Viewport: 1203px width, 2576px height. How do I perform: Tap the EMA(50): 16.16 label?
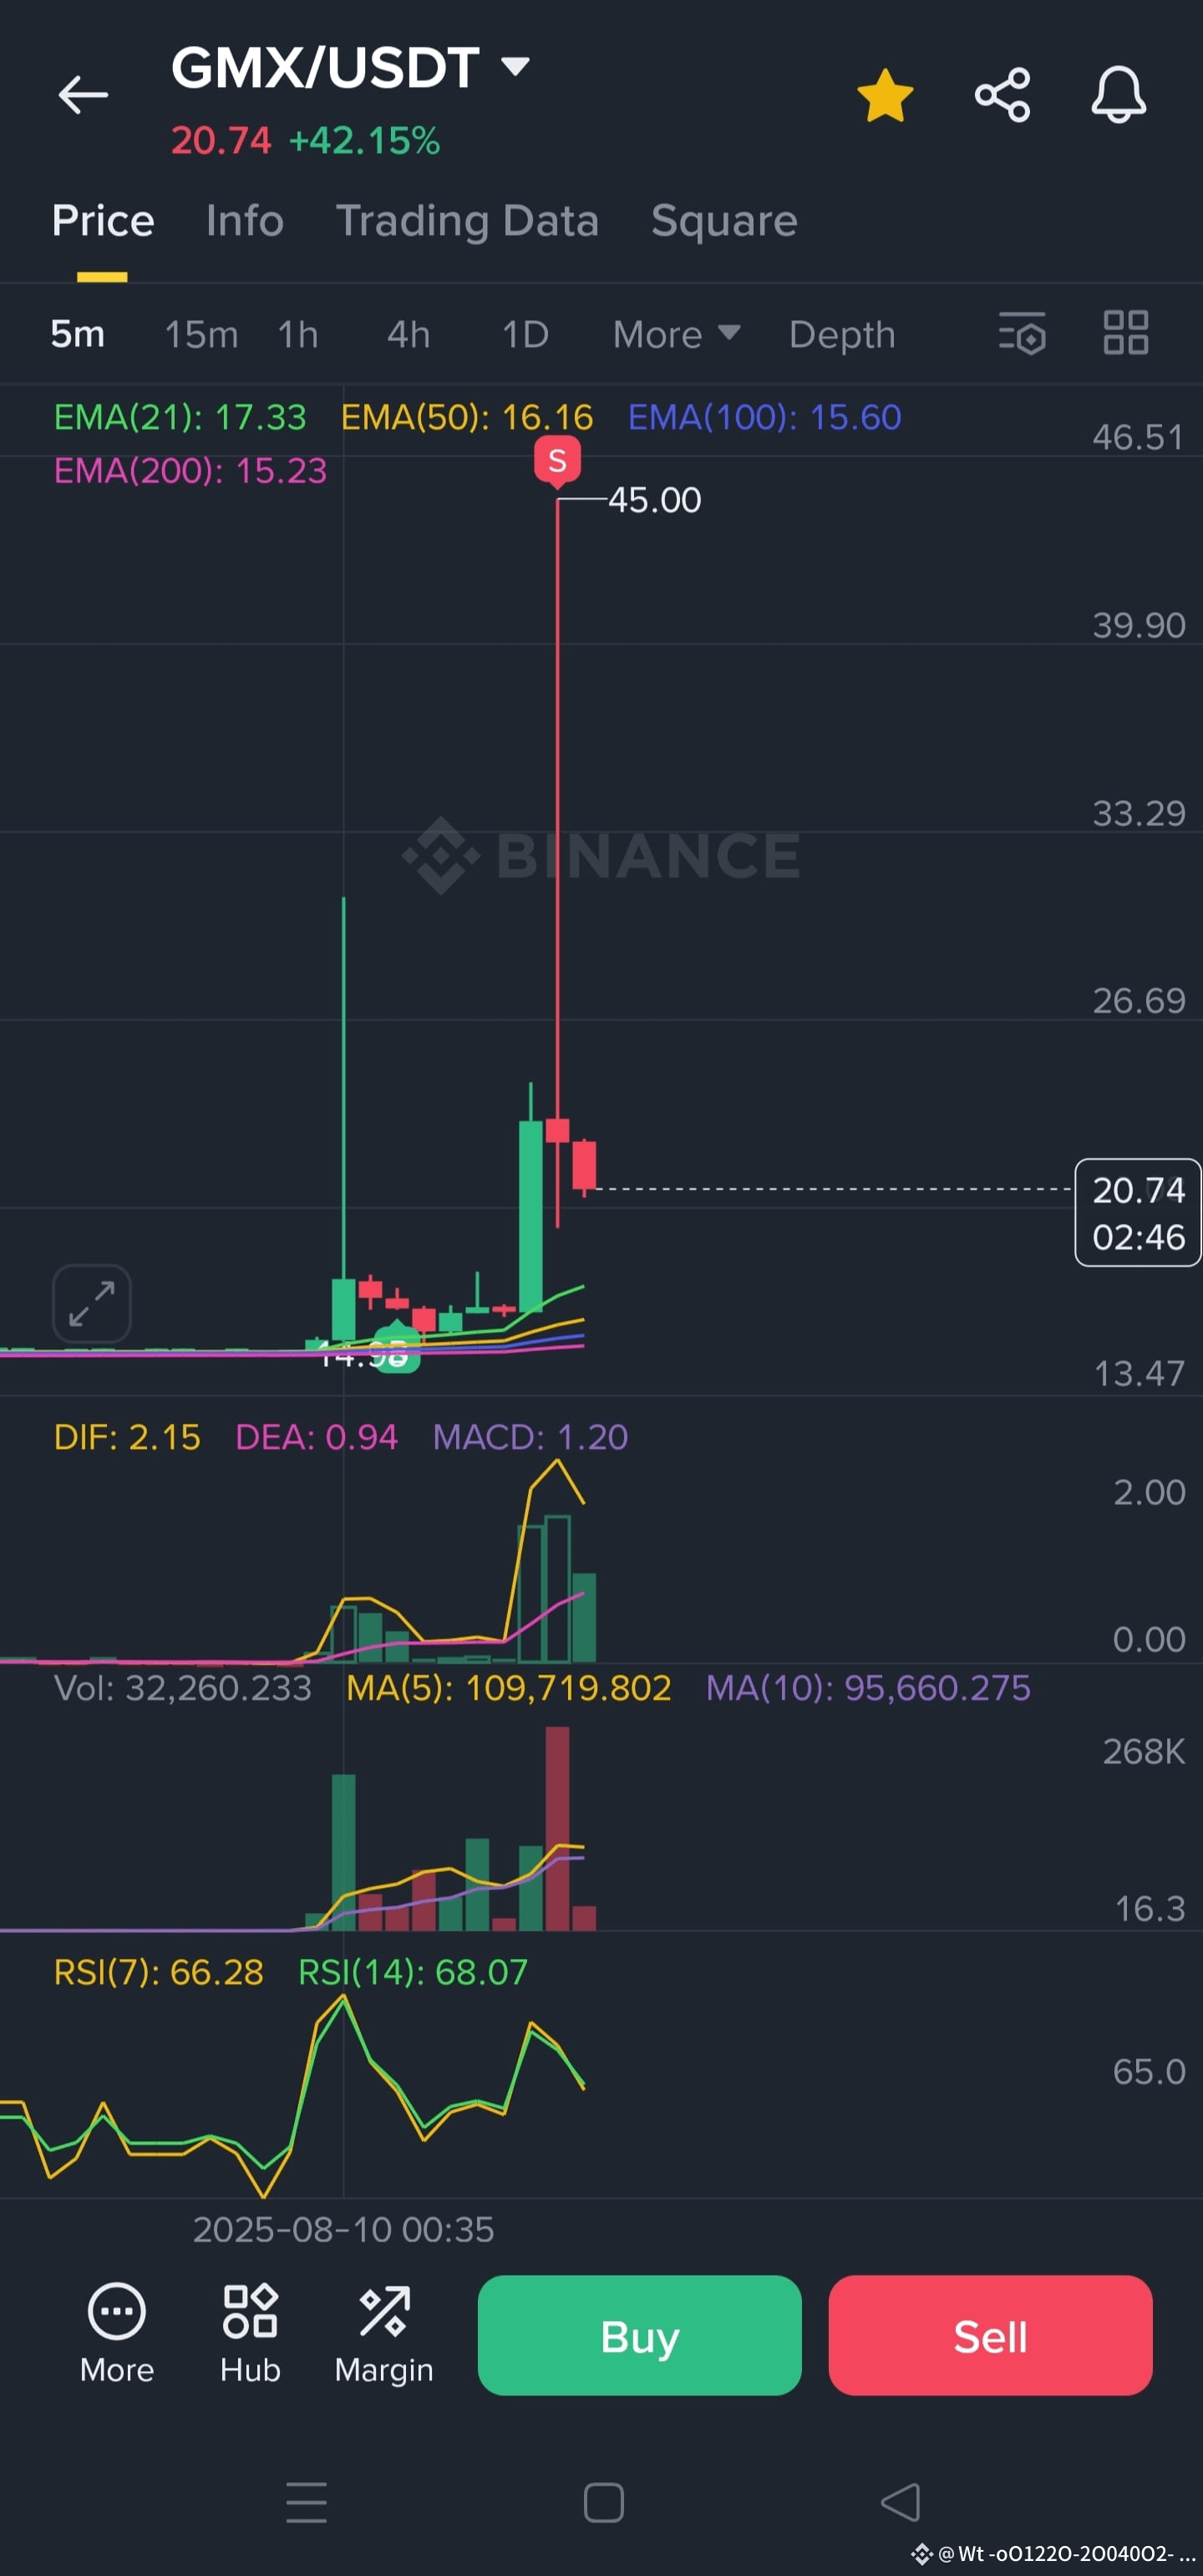click(x=467, y=417)
